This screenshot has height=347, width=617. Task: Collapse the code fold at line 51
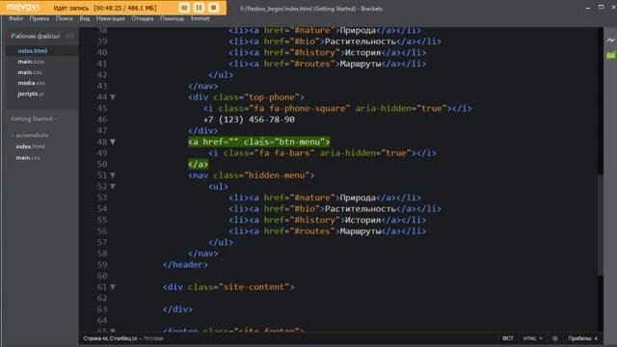coord(113,175)
